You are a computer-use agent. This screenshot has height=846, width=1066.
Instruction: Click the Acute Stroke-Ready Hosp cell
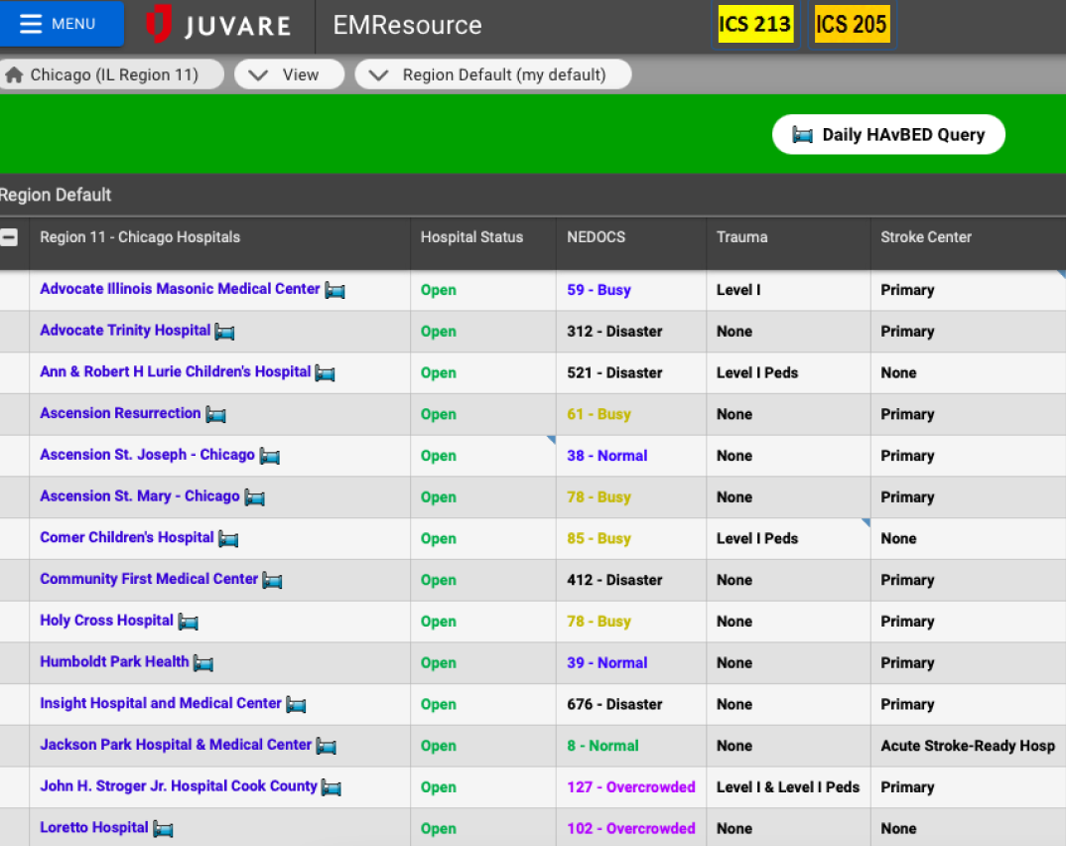pos(968,747)
